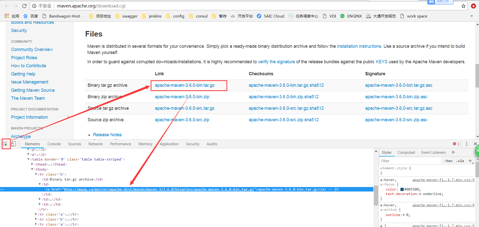
Task: Switch to the Console tab
Action: coord(54,144)
